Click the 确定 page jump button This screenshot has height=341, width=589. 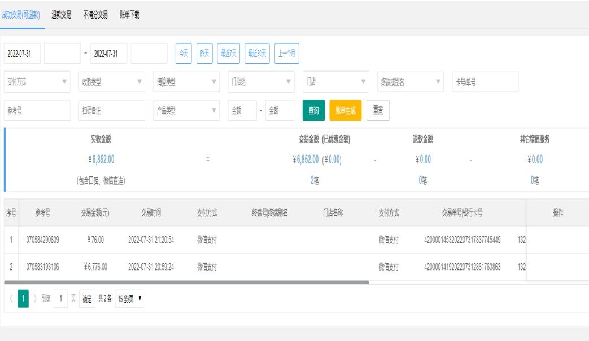pos(87,299)
